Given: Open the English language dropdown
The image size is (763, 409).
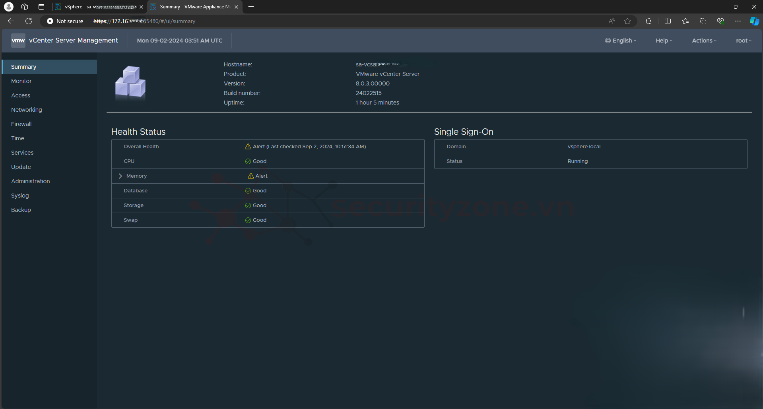Looking at the screenshot, I should [x=621, y=41].
